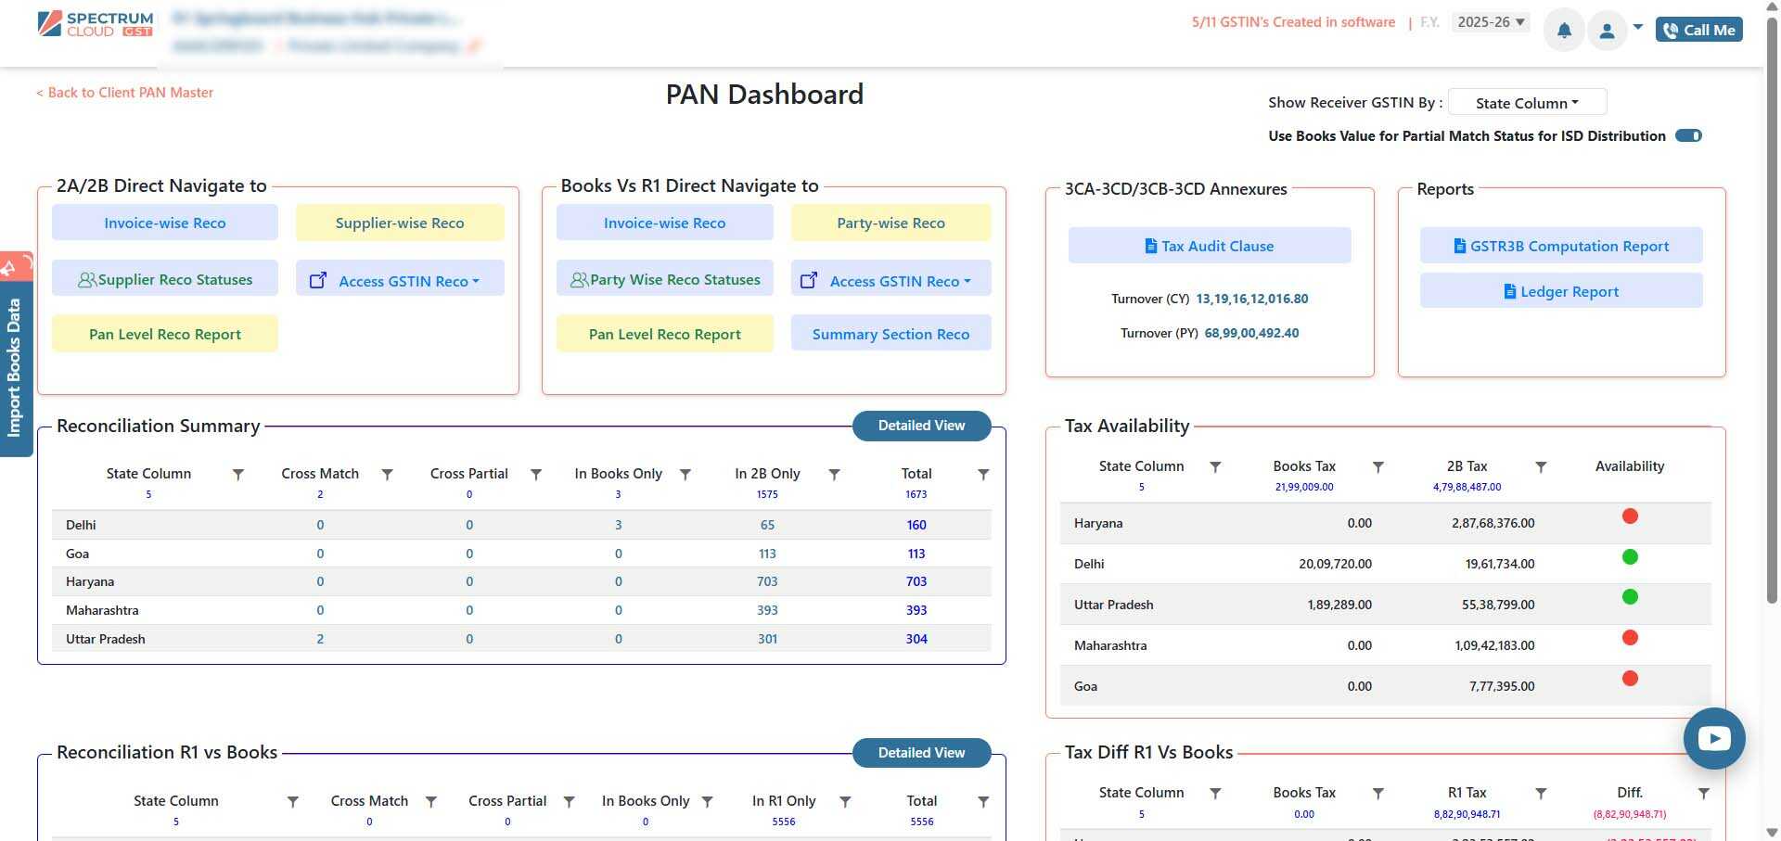The height and width of the screenshot is (841, 1781).
Task: Filter State Column in Reconciliation Summary
Action: coord(238,474)
